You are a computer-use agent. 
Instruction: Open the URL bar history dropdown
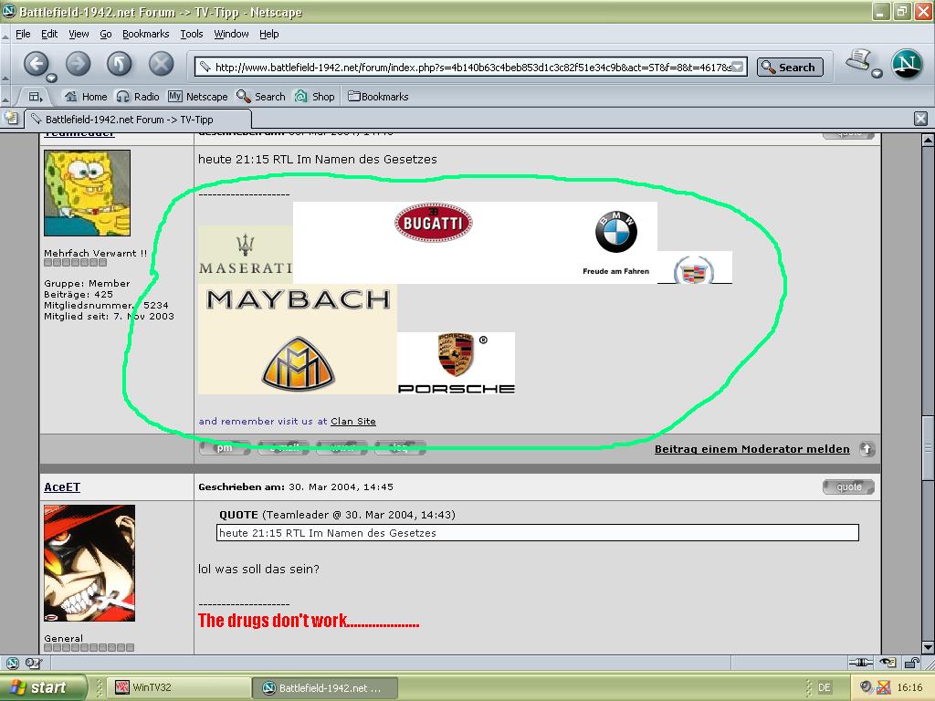(x=738, y=67)
